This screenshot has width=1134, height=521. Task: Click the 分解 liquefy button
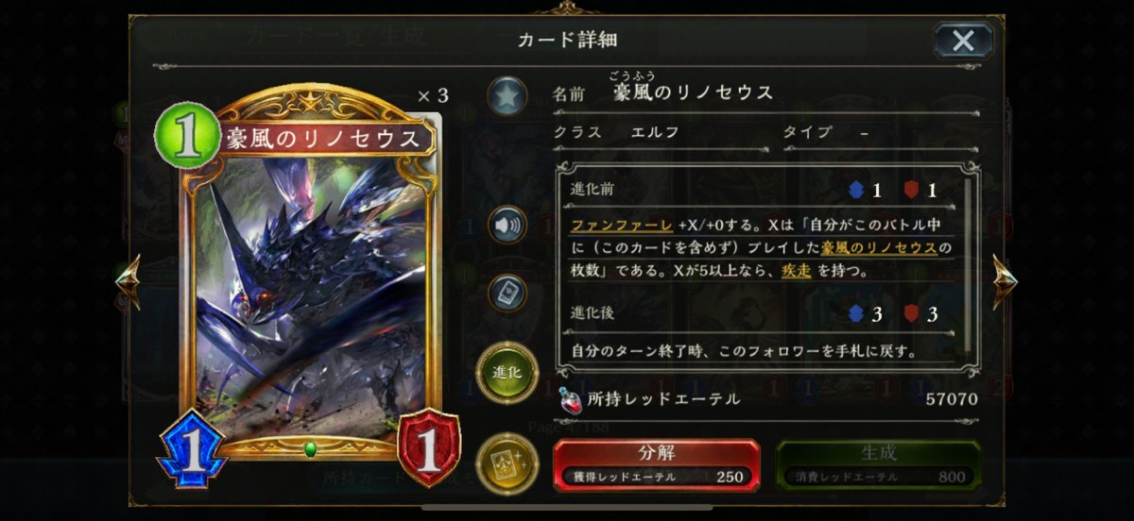pos(656,464)
